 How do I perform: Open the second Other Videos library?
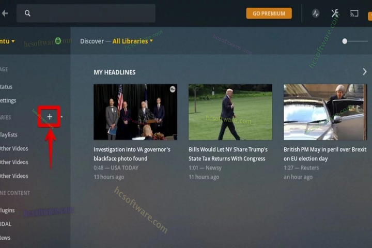coord(14,162)
